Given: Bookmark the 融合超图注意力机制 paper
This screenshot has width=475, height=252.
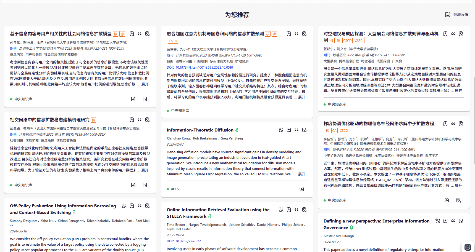Looking at the screenshot, I should [x=289, y=34].
